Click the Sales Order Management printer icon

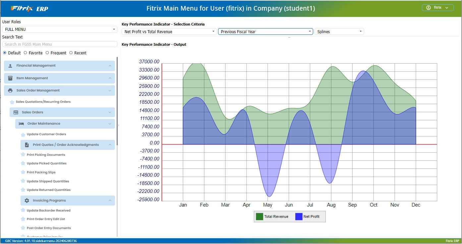coord(10,91)
